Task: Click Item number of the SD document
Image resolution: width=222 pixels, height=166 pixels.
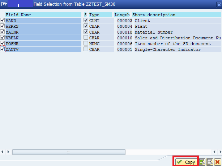Action: pyautogui.click(x=173, y=44)
